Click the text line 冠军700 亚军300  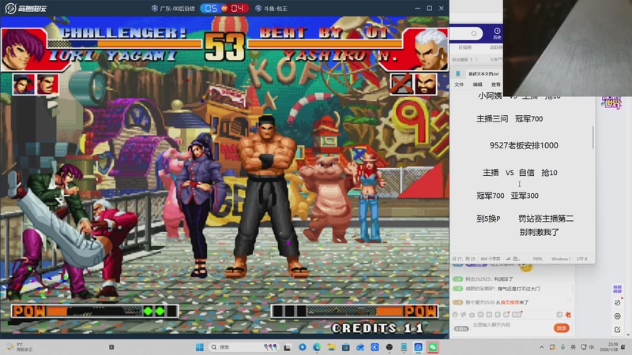point(507,196)
